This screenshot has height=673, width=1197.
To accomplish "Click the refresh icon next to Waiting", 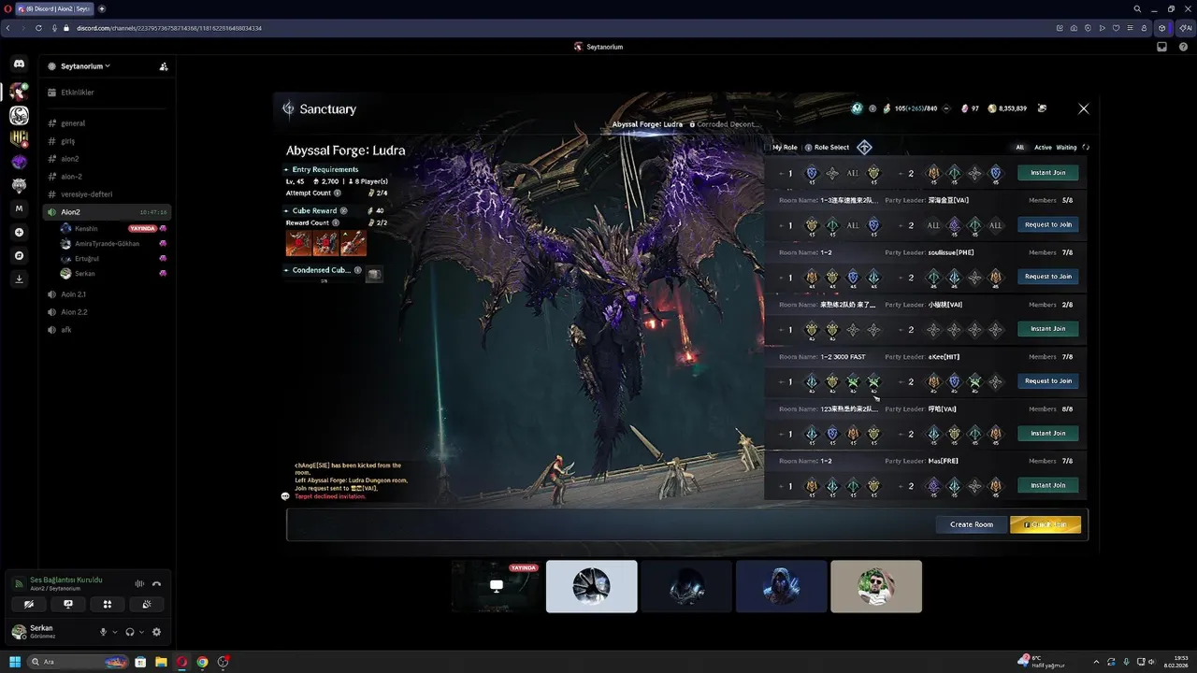I will pyautogui.click(x=1086, y=147).
